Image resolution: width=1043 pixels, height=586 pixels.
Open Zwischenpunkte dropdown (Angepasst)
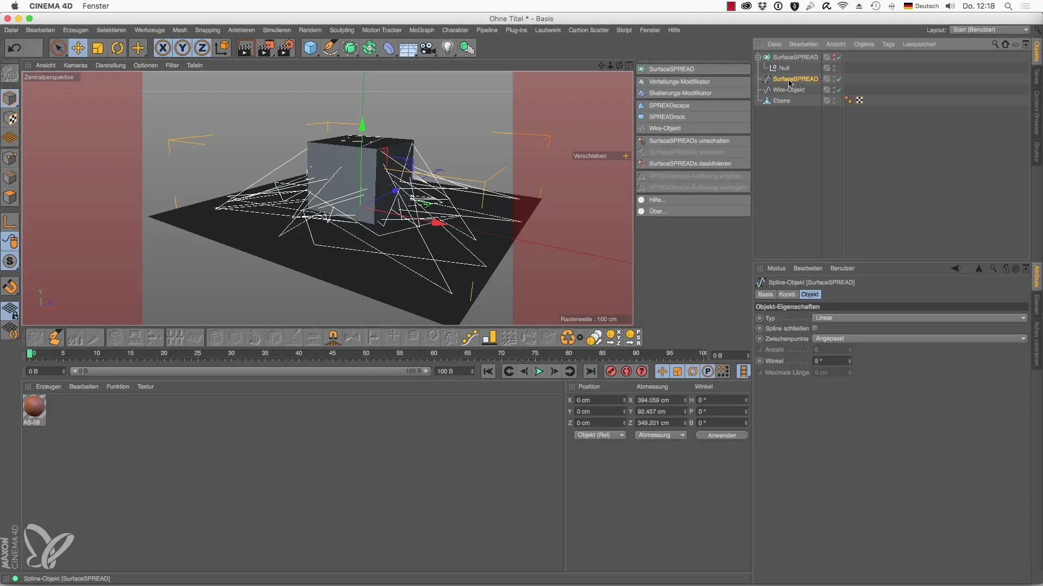[x=920, y=339]
